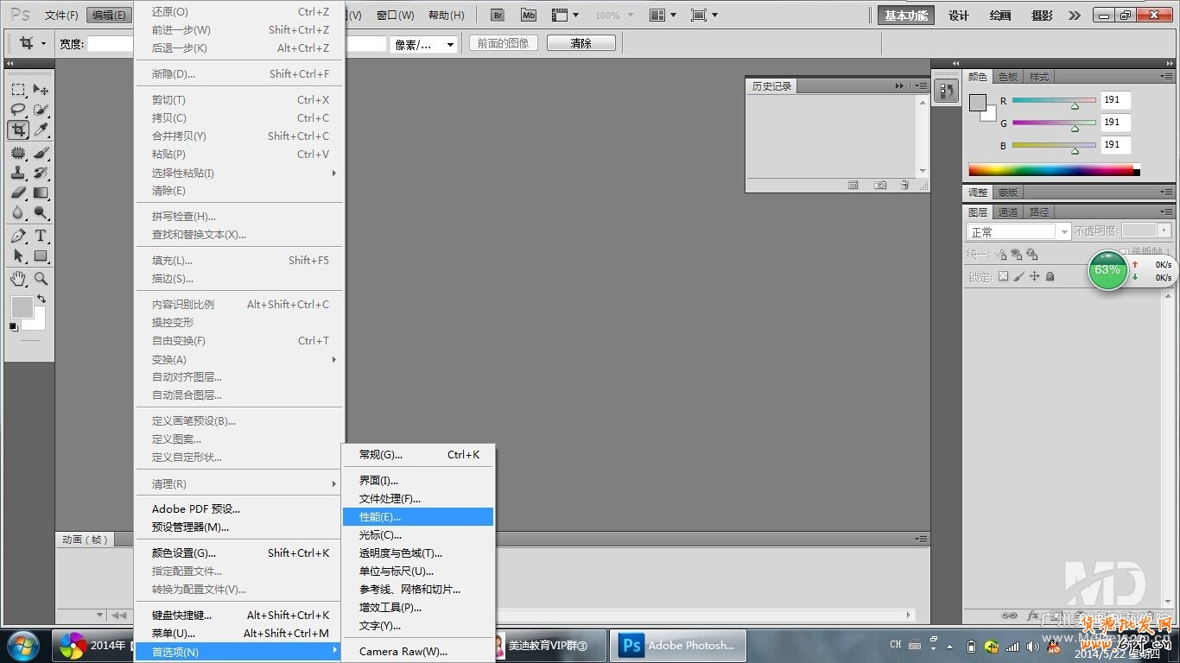Click the RGB color spectrum bar
1180x663 pixels.
pos(1054,170)
